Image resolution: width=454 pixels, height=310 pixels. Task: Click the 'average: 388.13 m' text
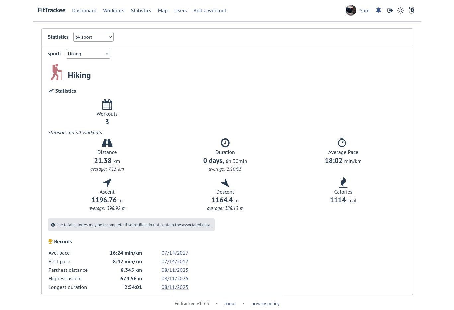225,208
